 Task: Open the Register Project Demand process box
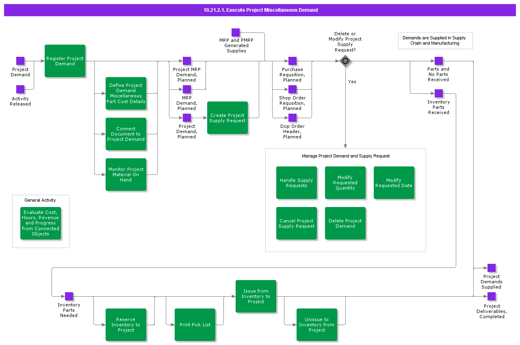point(65,61)
